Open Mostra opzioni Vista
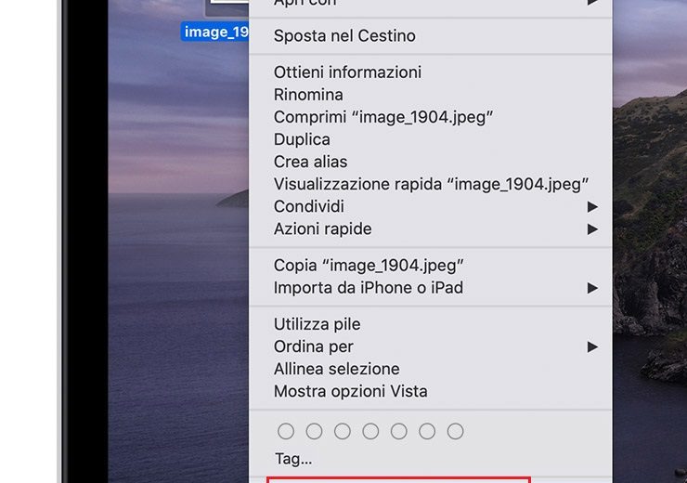Screen dimensions: 687x483 pos(350,391)
